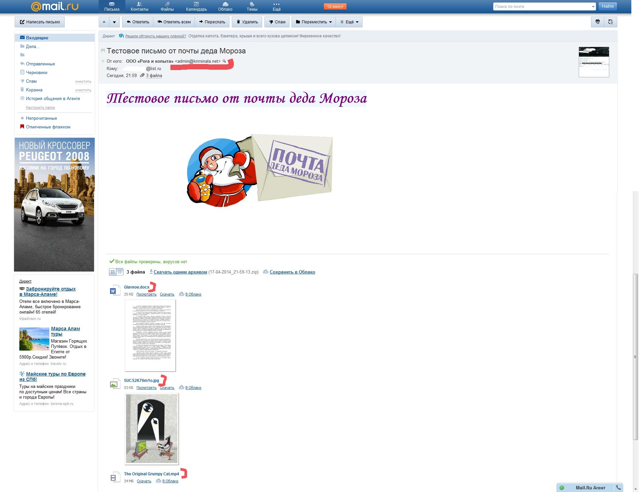The width and height of the screenshot is (639, 492).
Task: Click Посмотреть for 5UCS2K76m1o.jpg
Action: (146, 388)
